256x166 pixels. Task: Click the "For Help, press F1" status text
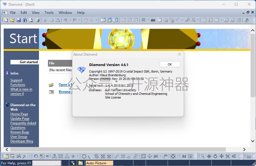coord(16,163)
